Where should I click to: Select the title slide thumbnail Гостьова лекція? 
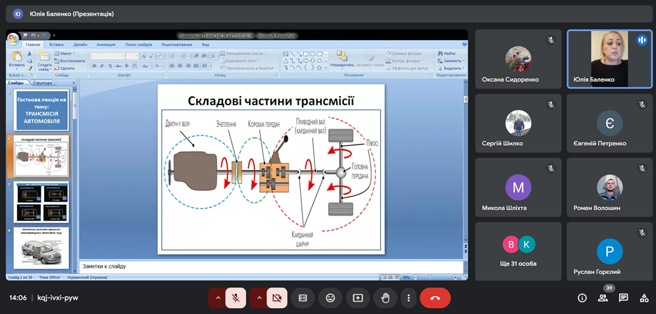pos(41,111)
